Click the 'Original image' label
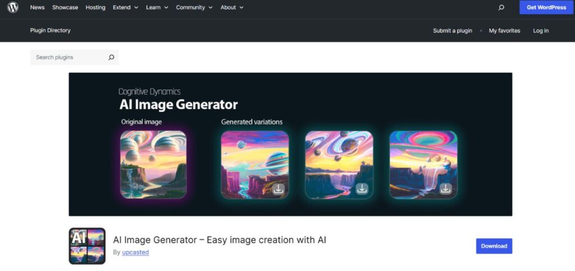575x271 pixels. pos(142,122)
